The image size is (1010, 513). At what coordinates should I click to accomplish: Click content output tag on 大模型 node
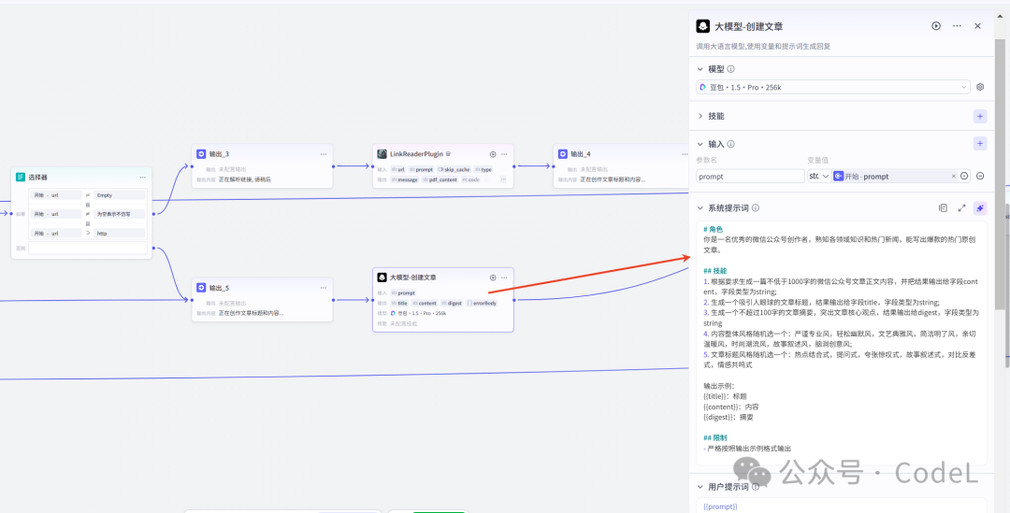[x=424, y=303]
